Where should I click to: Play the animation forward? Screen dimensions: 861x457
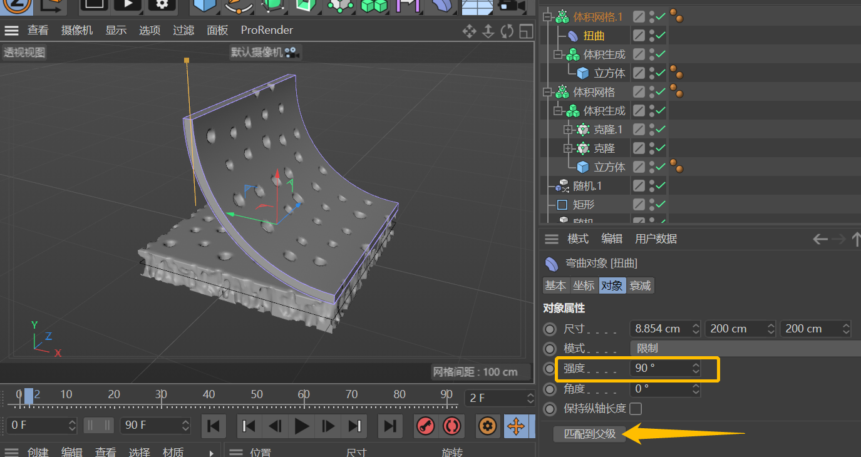(x=302, y=426)
